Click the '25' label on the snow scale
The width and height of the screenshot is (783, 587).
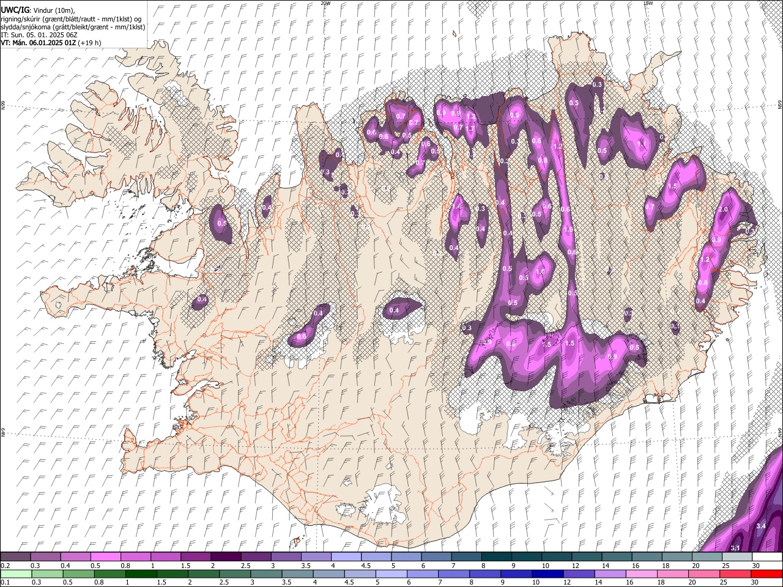tap(726, 566)
